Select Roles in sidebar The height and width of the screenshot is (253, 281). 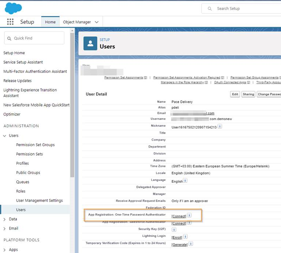[x=20, y=191]
